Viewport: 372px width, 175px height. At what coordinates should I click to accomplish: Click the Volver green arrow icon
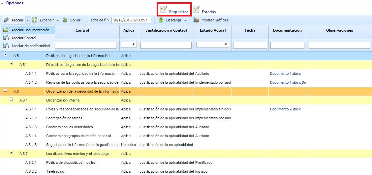65,20
